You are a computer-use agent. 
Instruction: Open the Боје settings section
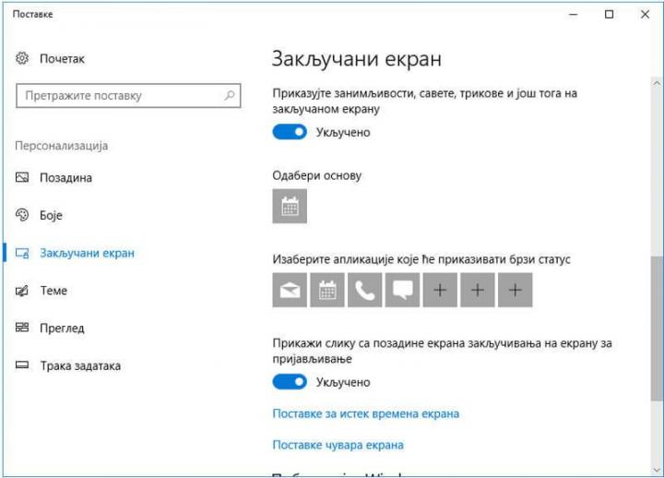(x=51, y=215)
